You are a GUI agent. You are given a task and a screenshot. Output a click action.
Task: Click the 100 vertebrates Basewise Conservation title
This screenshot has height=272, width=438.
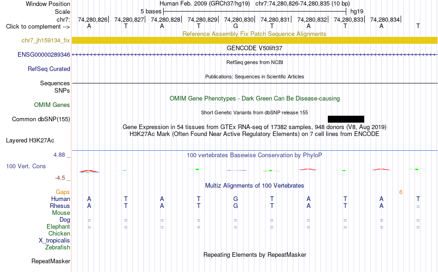coord(254,155)
